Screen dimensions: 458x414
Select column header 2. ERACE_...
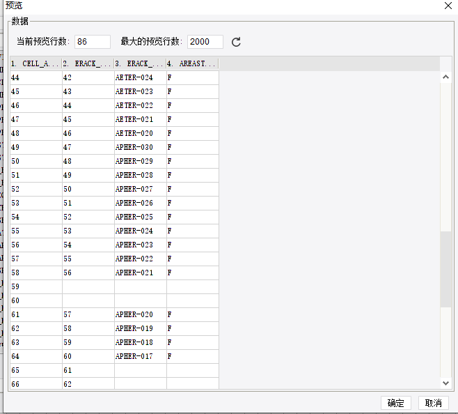point(88,63)
